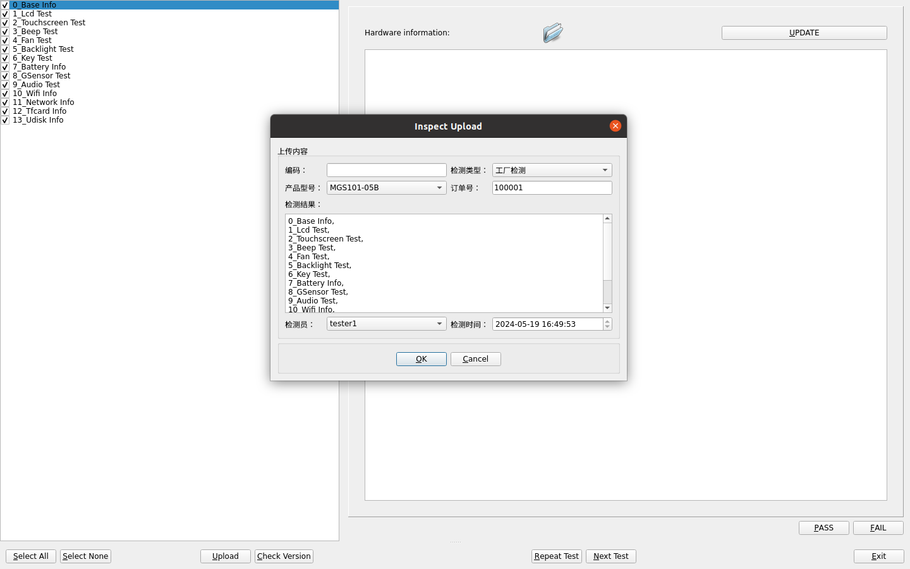Select the 0_Base Info test row
Viewport: 910px width, 569px height.
pyautogui.click(x=169, y=5)
